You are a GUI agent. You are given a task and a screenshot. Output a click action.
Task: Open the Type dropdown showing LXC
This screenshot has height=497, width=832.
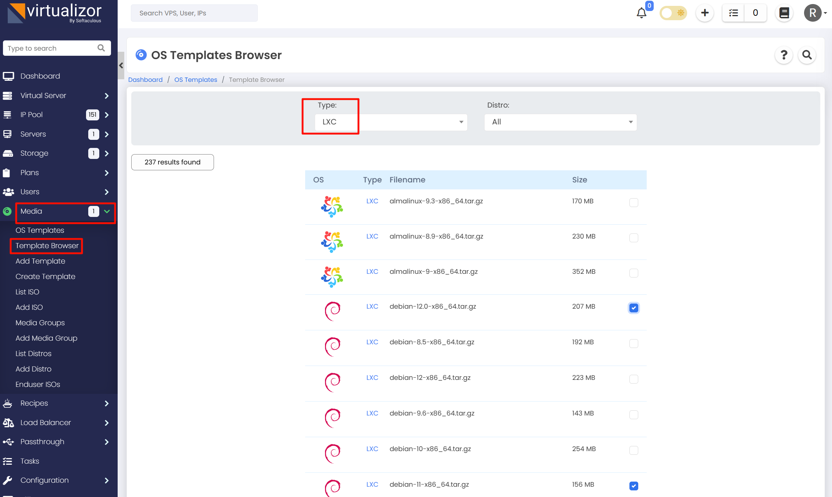coord(391,122)
